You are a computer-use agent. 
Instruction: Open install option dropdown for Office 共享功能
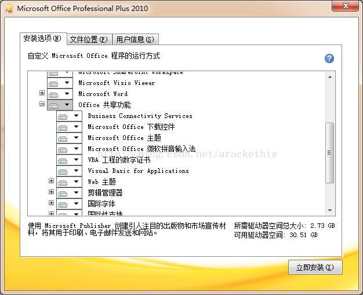point(60,105)
